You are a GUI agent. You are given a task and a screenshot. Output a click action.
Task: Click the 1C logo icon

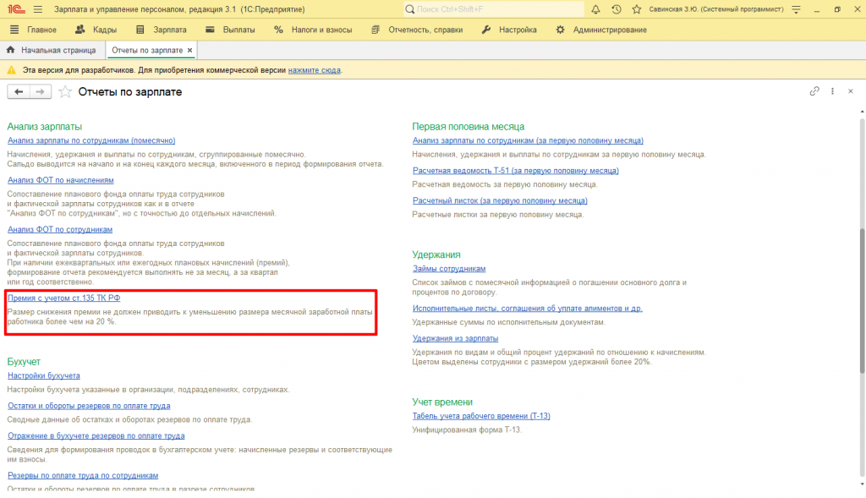click(16, 9)
